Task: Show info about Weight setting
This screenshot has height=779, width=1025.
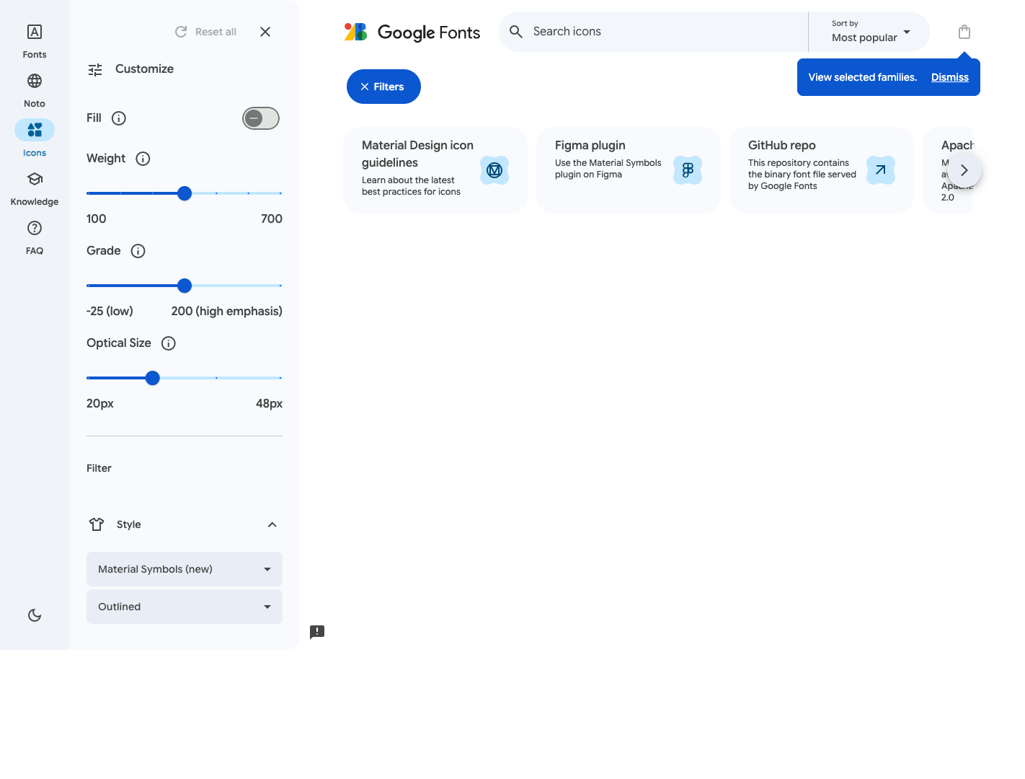Action: point(143,159)
